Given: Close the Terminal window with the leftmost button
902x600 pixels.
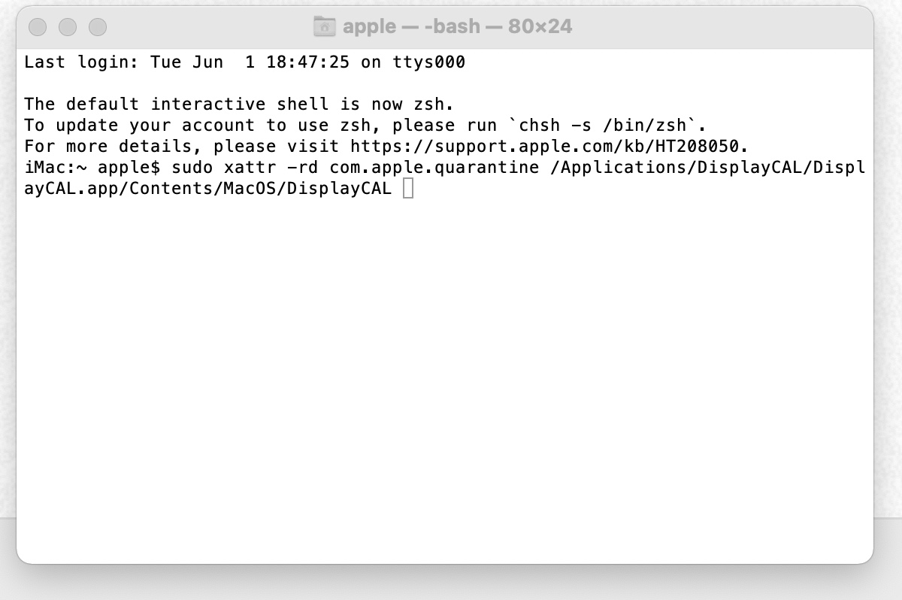Looking at the screenshot, I should (38, 28).
